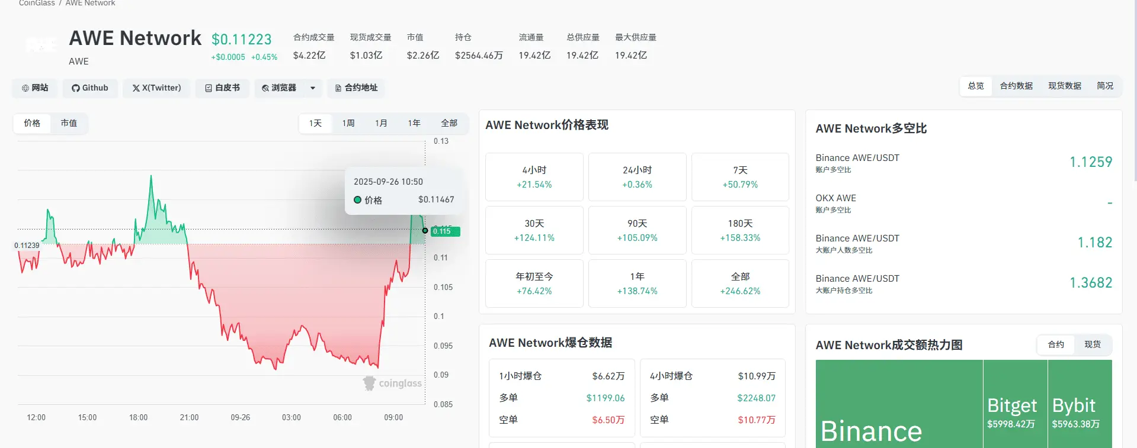Click the 持仓 $2564.46万 stat
1137x448 pixels.
479,47
